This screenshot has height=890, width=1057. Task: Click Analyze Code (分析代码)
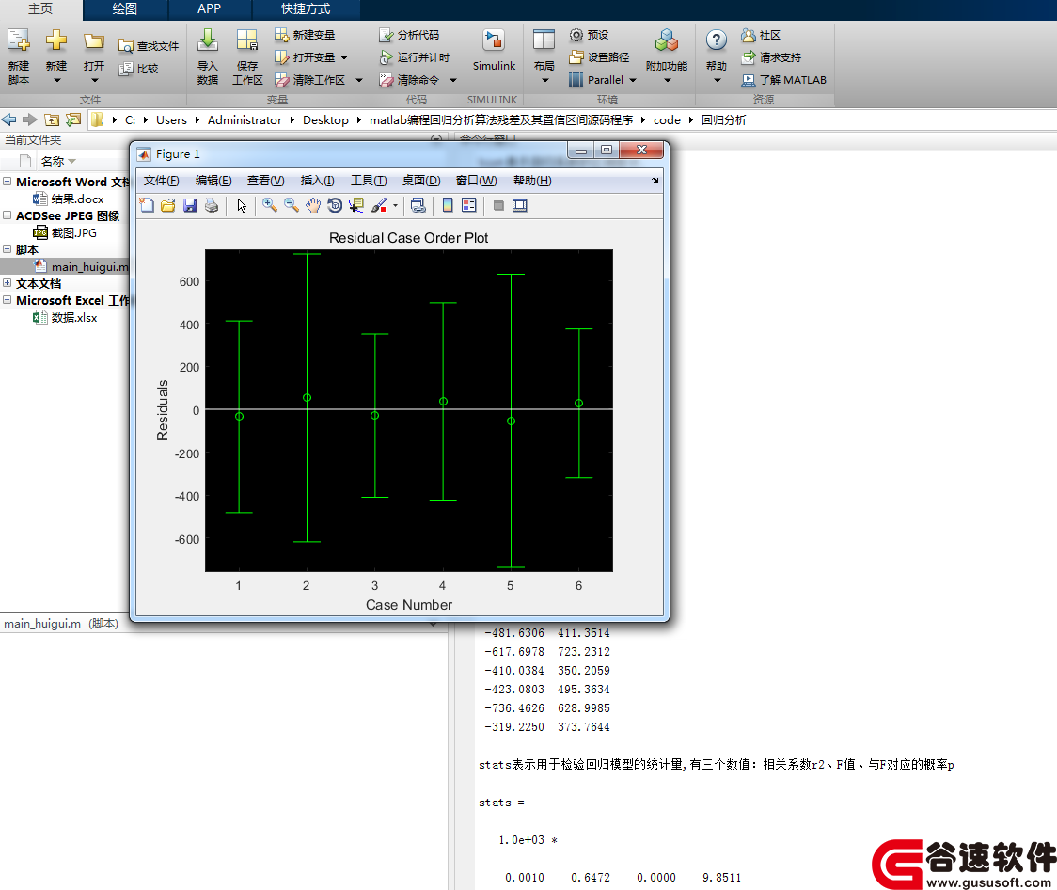(409, 35)
